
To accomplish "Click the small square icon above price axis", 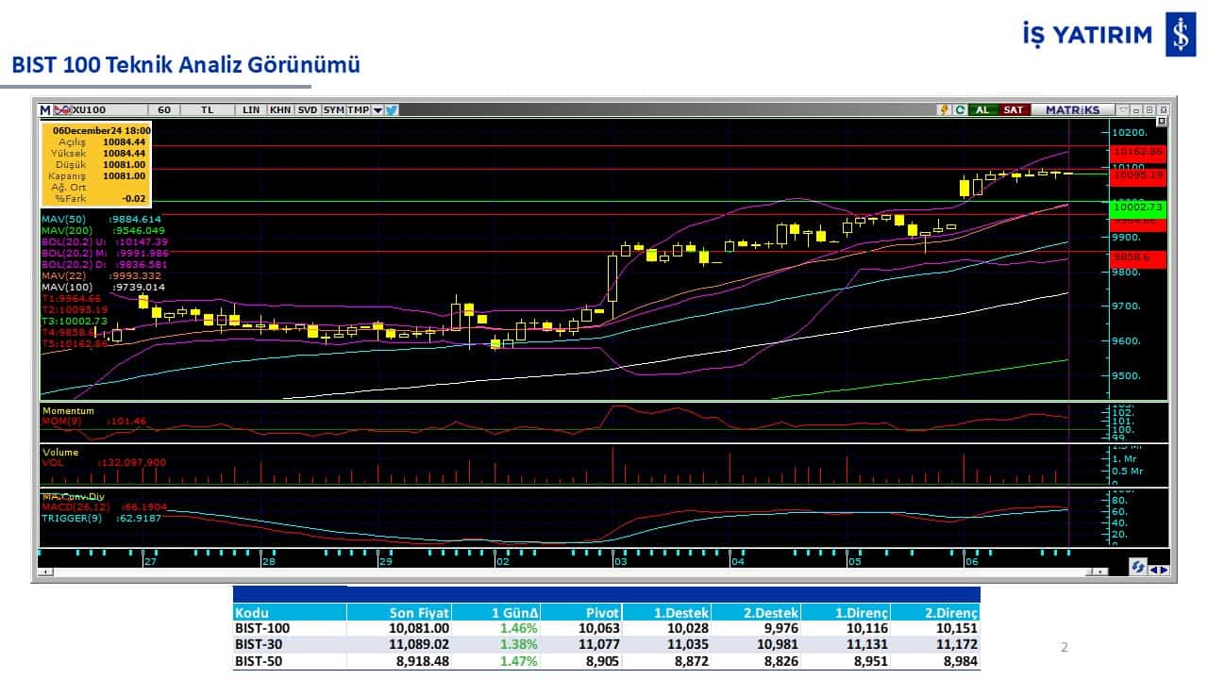I will 1162,121.
